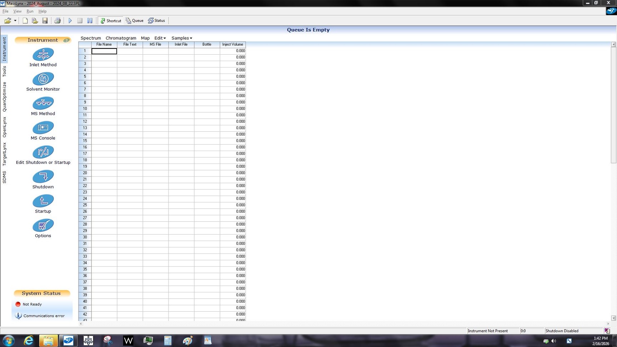Click the Shutdown instrument icon
Screen dimensions: 617x347
pos(43,177)
